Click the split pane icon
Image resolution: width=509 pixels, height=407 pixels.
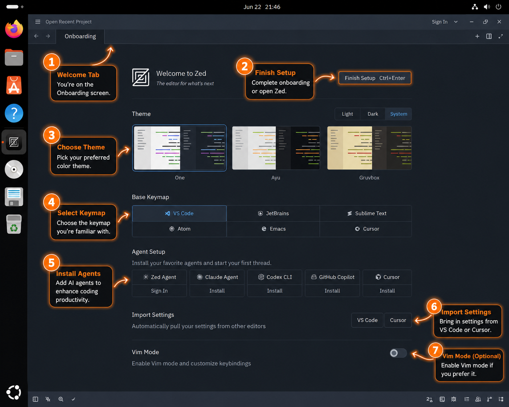[489, 36]
